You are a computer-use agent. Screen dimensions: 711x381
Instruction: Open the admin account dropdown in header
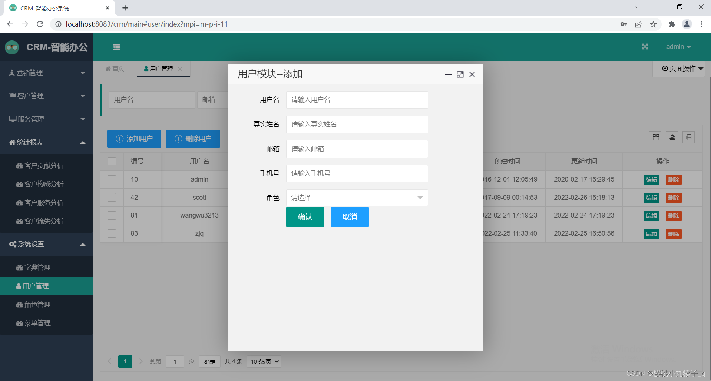[679, 47]
